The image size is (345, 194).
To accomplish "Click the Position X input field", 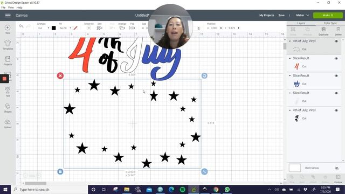I will click(214, 28).
